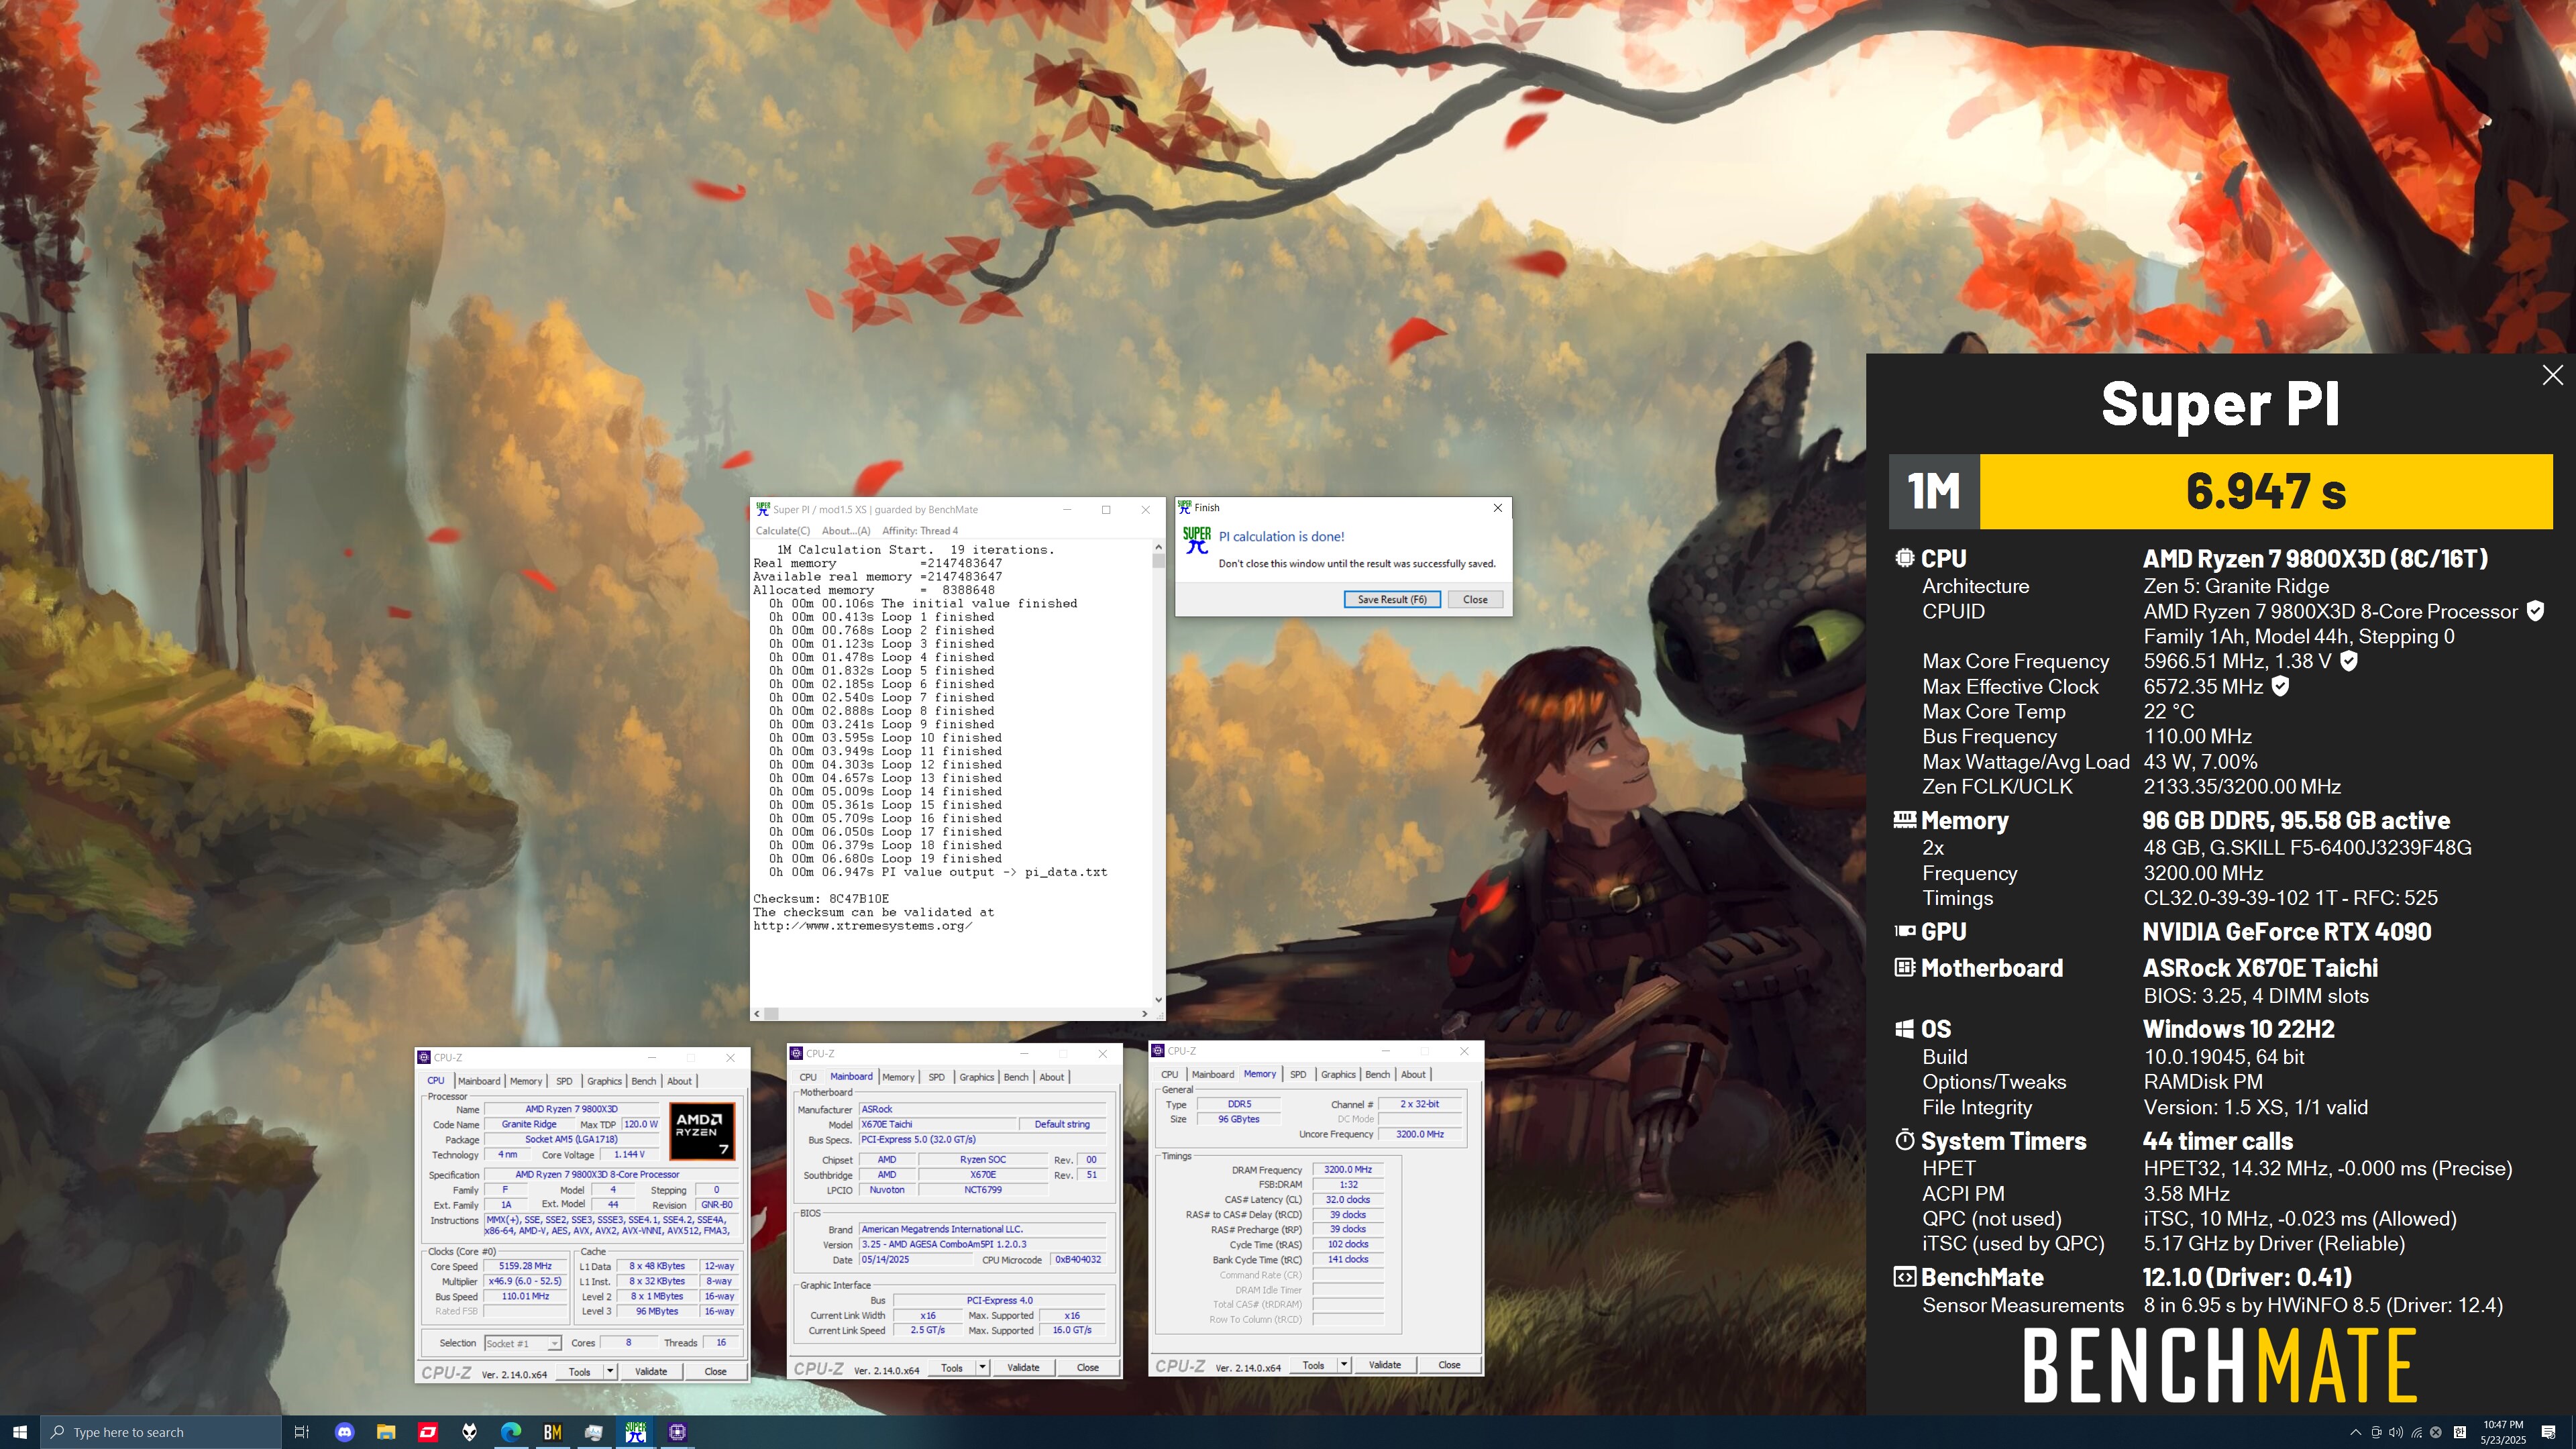The width and height of the screenshot is (2576, 1449).
Task: Click the Finish dialog title icon
Action: tap(1185, 507)
